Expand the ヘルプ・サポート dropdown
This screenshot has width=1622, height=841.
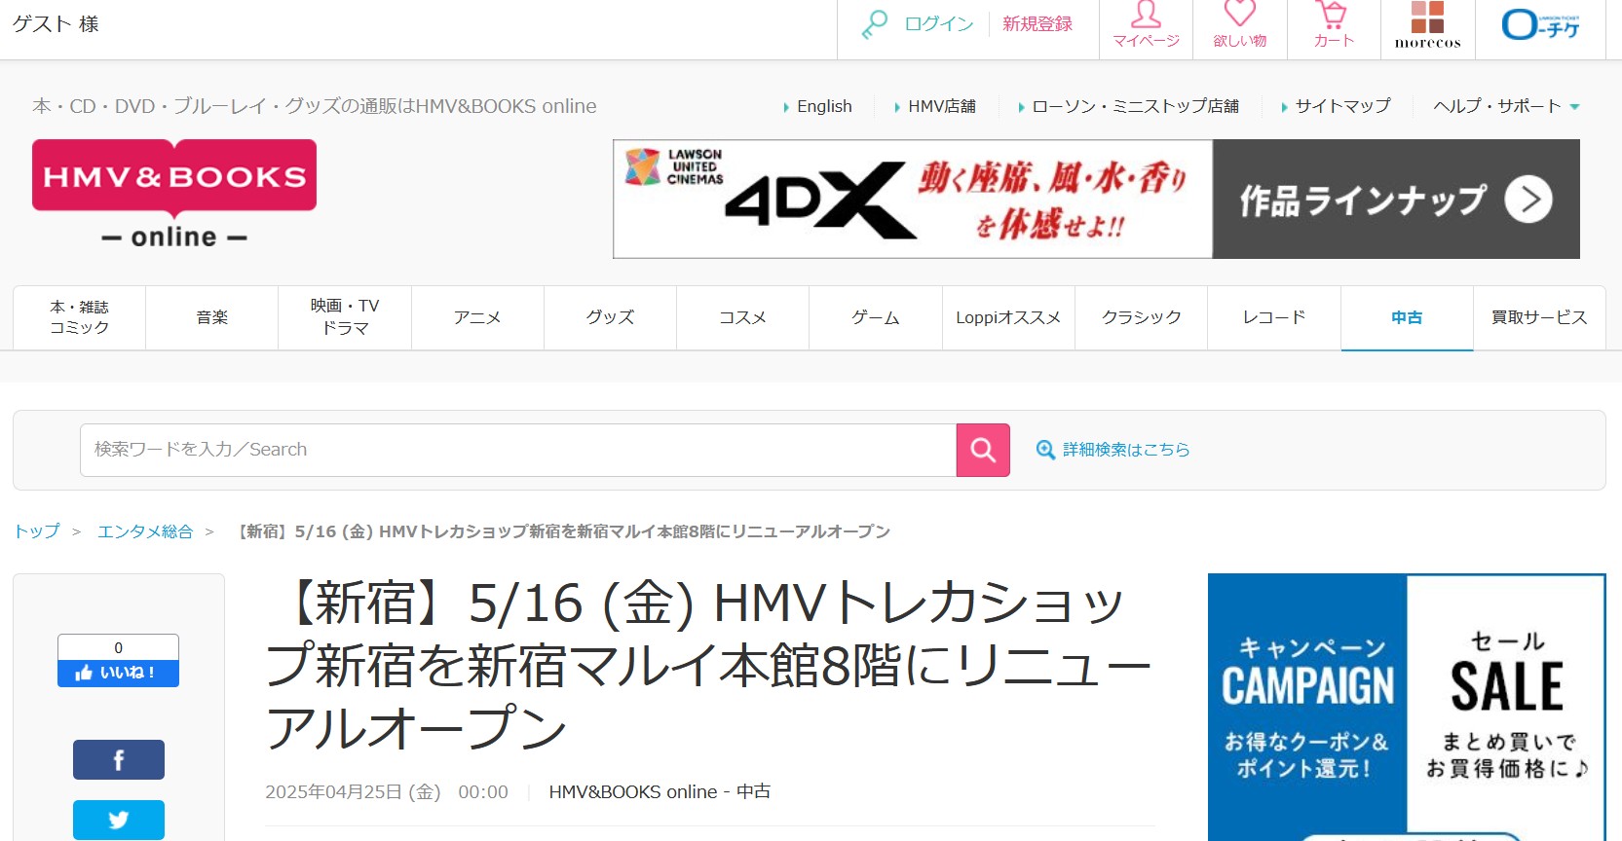click(1506, 106)
